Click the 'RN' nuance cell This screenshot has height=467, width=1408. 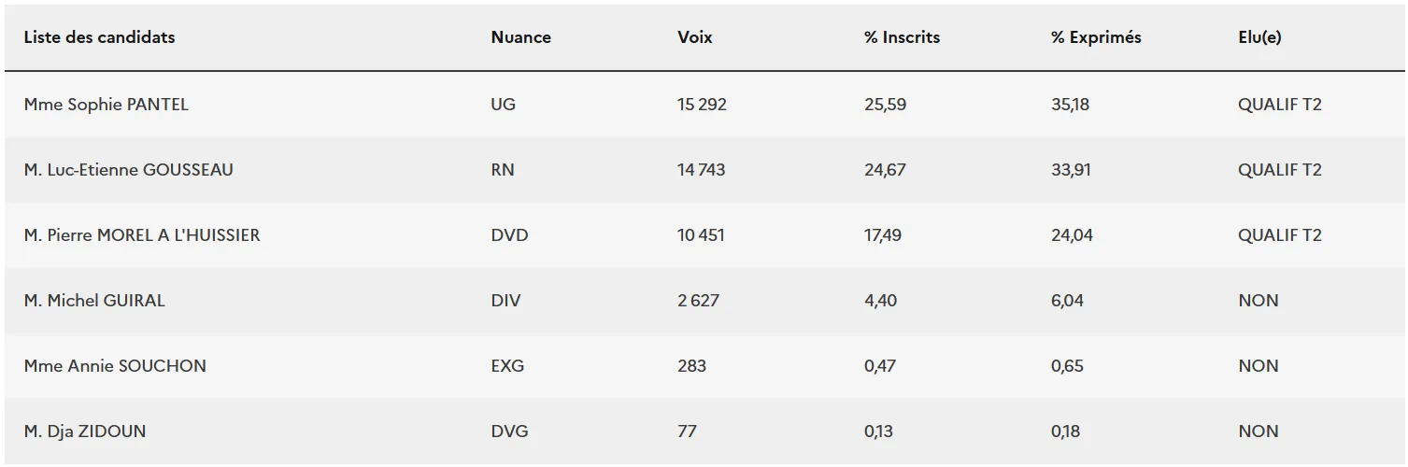502,170
